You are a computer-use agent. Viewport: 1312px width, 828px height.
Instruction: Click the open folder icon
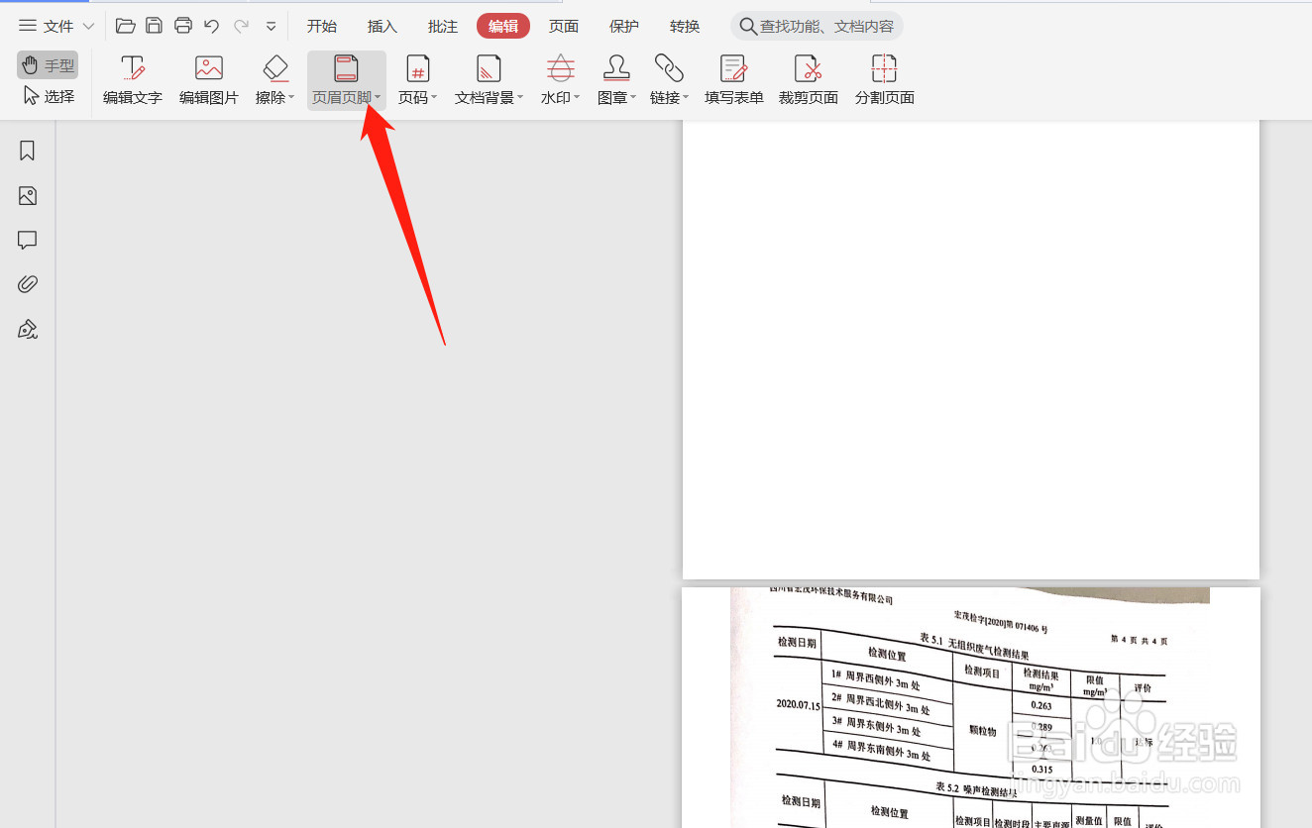pyautogui.click(x=125, y=26)
